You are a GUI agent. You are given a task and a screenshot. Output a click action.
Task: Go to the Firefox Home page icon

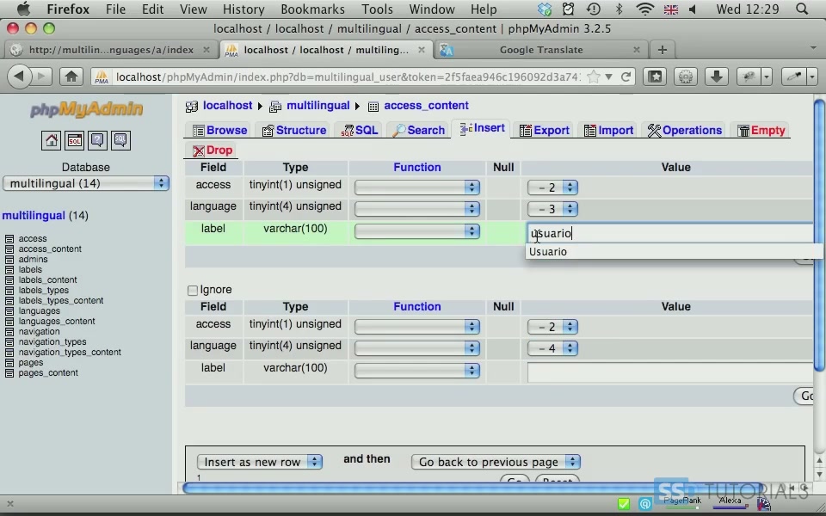coord(71,77)
